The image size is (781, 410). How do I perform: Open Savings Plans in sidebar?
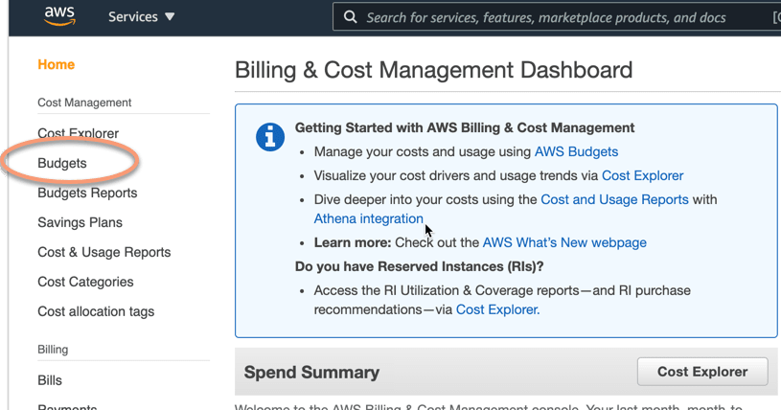click(80, 222)
